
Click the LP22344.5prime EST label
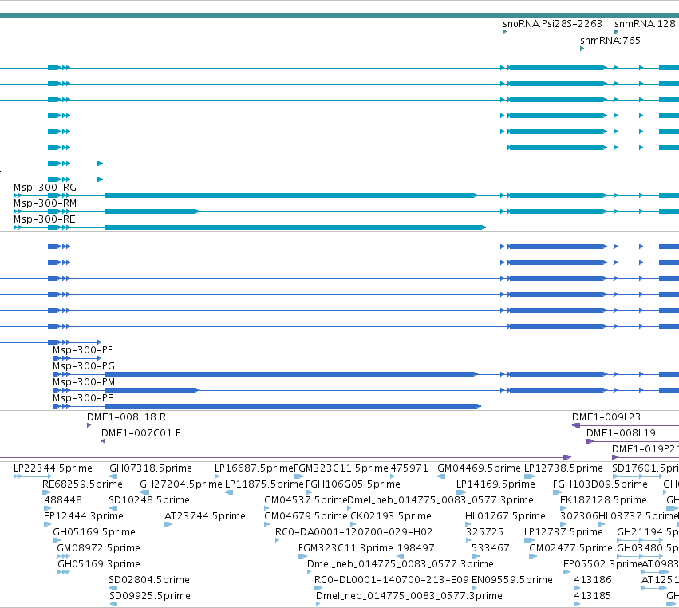(53, 468)
